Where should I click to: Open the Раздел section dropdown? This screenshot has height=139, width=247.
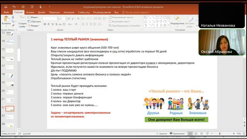tap(34, 25)
